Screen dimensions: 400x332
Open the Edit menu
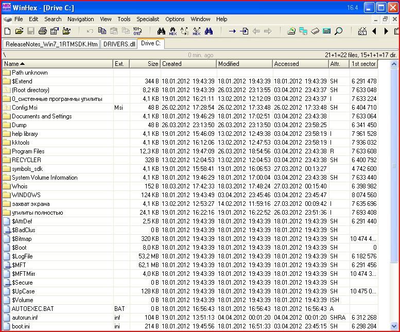(33, 19)
